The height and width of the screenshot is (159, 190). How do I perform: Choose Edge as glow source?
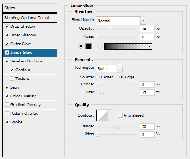tap(122, 77)
